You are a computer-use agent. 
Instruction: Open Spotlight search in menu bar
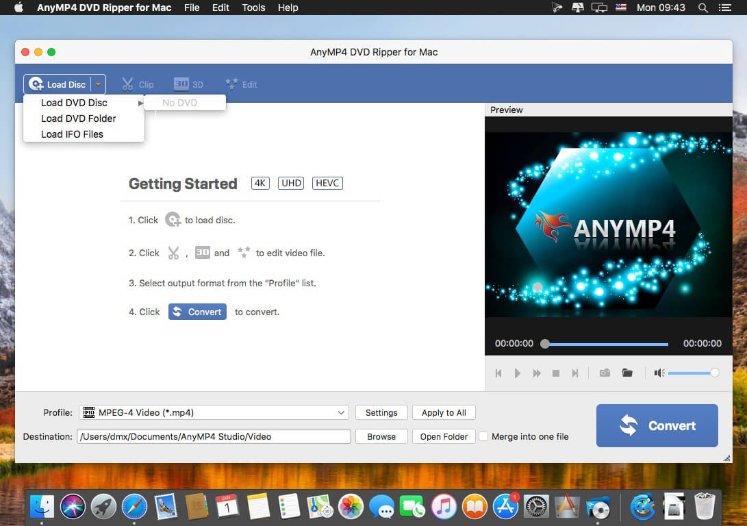pyautogui.click(x=702, y=8)
